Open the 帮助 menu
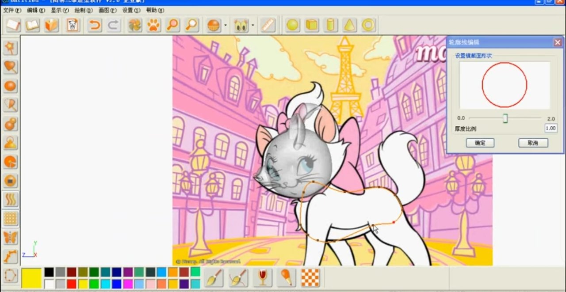The image size is (566, 292). tap(155, 10)
